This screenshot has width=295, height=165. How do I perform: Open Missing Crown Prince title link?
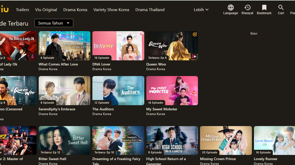click(x=218, y=159)
